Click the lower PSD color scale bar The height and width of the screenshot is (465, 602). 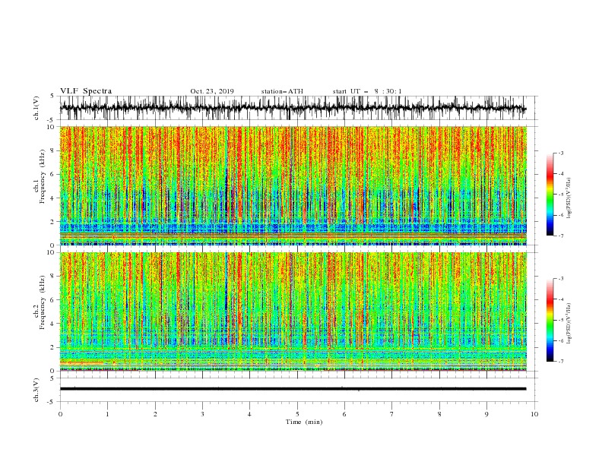click(x=550, y=320)
